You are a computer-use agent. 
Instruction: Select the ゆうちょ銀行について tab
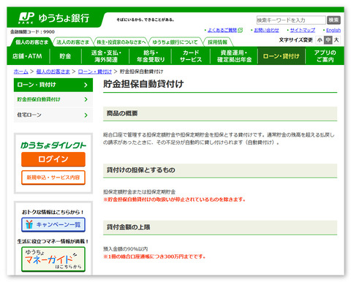pyautogui.click(x=175, y=42)
